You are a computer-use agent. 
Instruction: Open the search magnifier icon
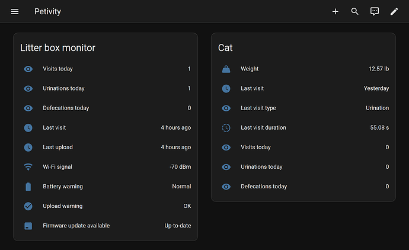pos(354,11)
